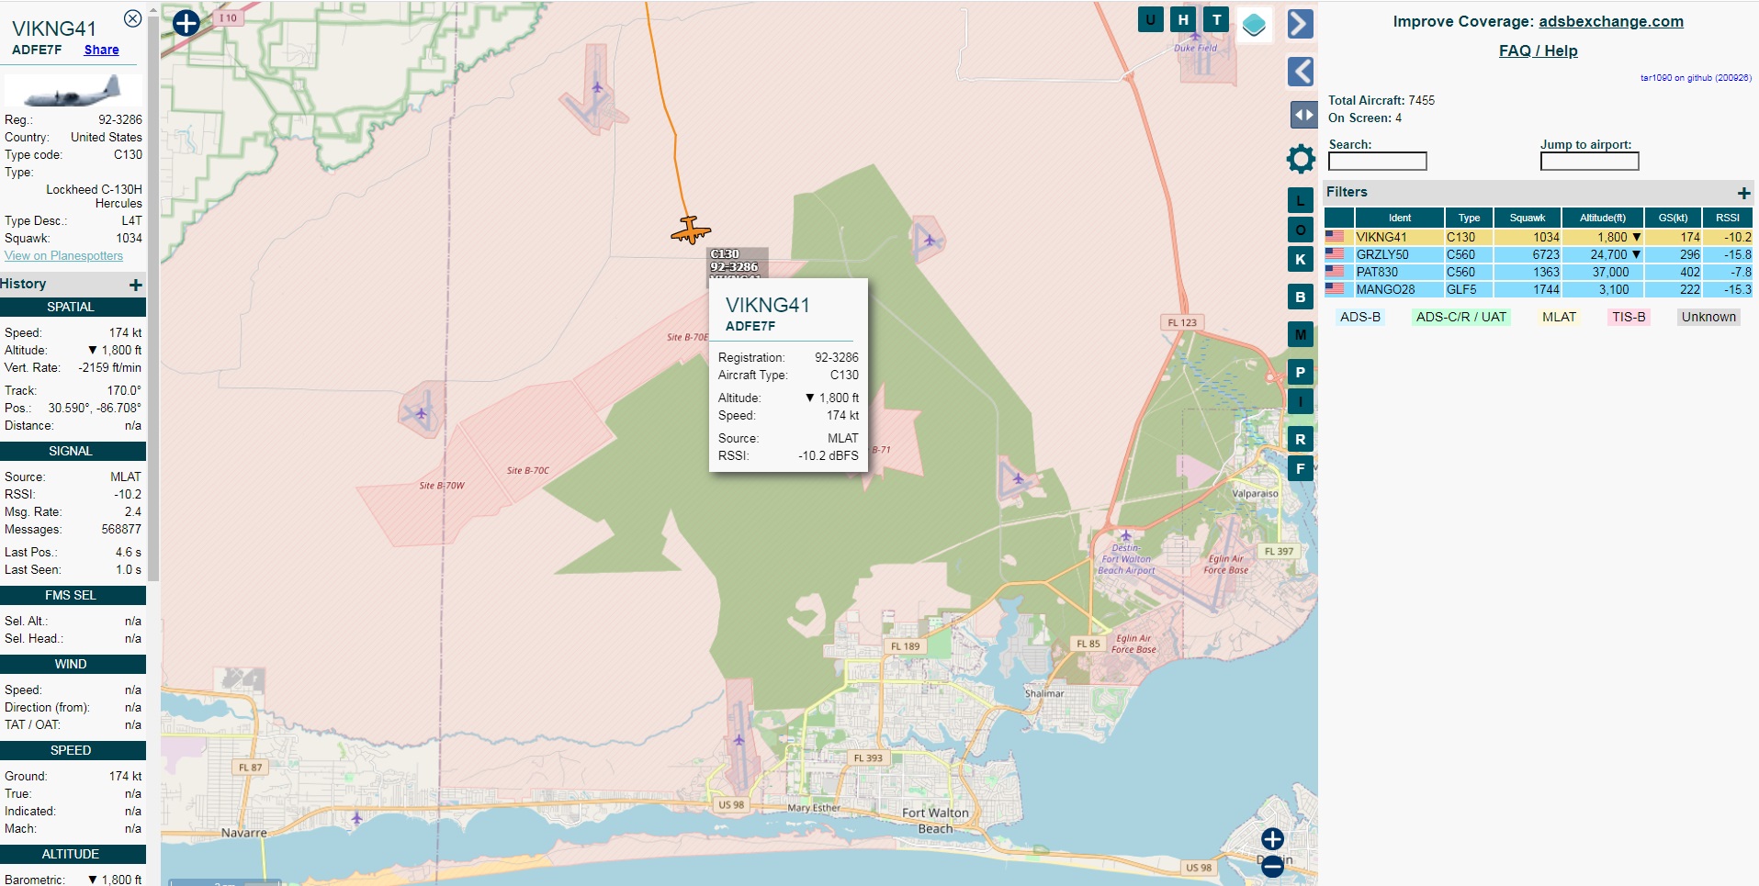Viewport: 1759px width, 886px height.
Task: Open View on Planespotters link
Action: coord(63,256)
